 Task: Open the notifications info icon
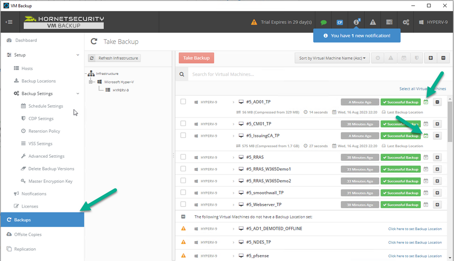pos(356,22)
